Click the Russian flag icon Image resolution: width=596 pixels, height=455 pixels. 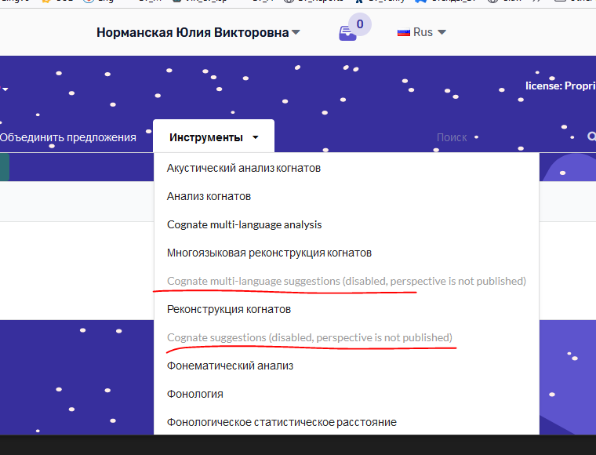coord(404,33)
